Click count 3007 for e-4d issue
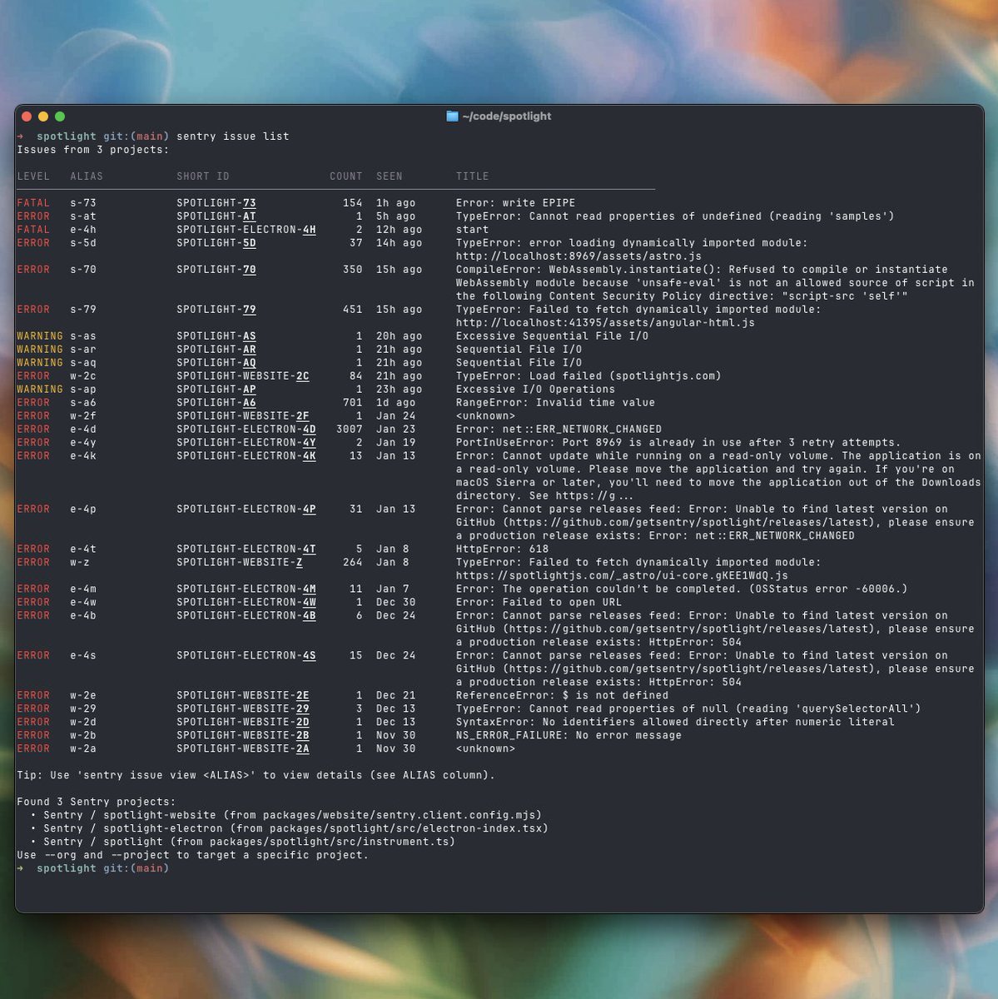The image size is (998, 999). click(350, 430)
